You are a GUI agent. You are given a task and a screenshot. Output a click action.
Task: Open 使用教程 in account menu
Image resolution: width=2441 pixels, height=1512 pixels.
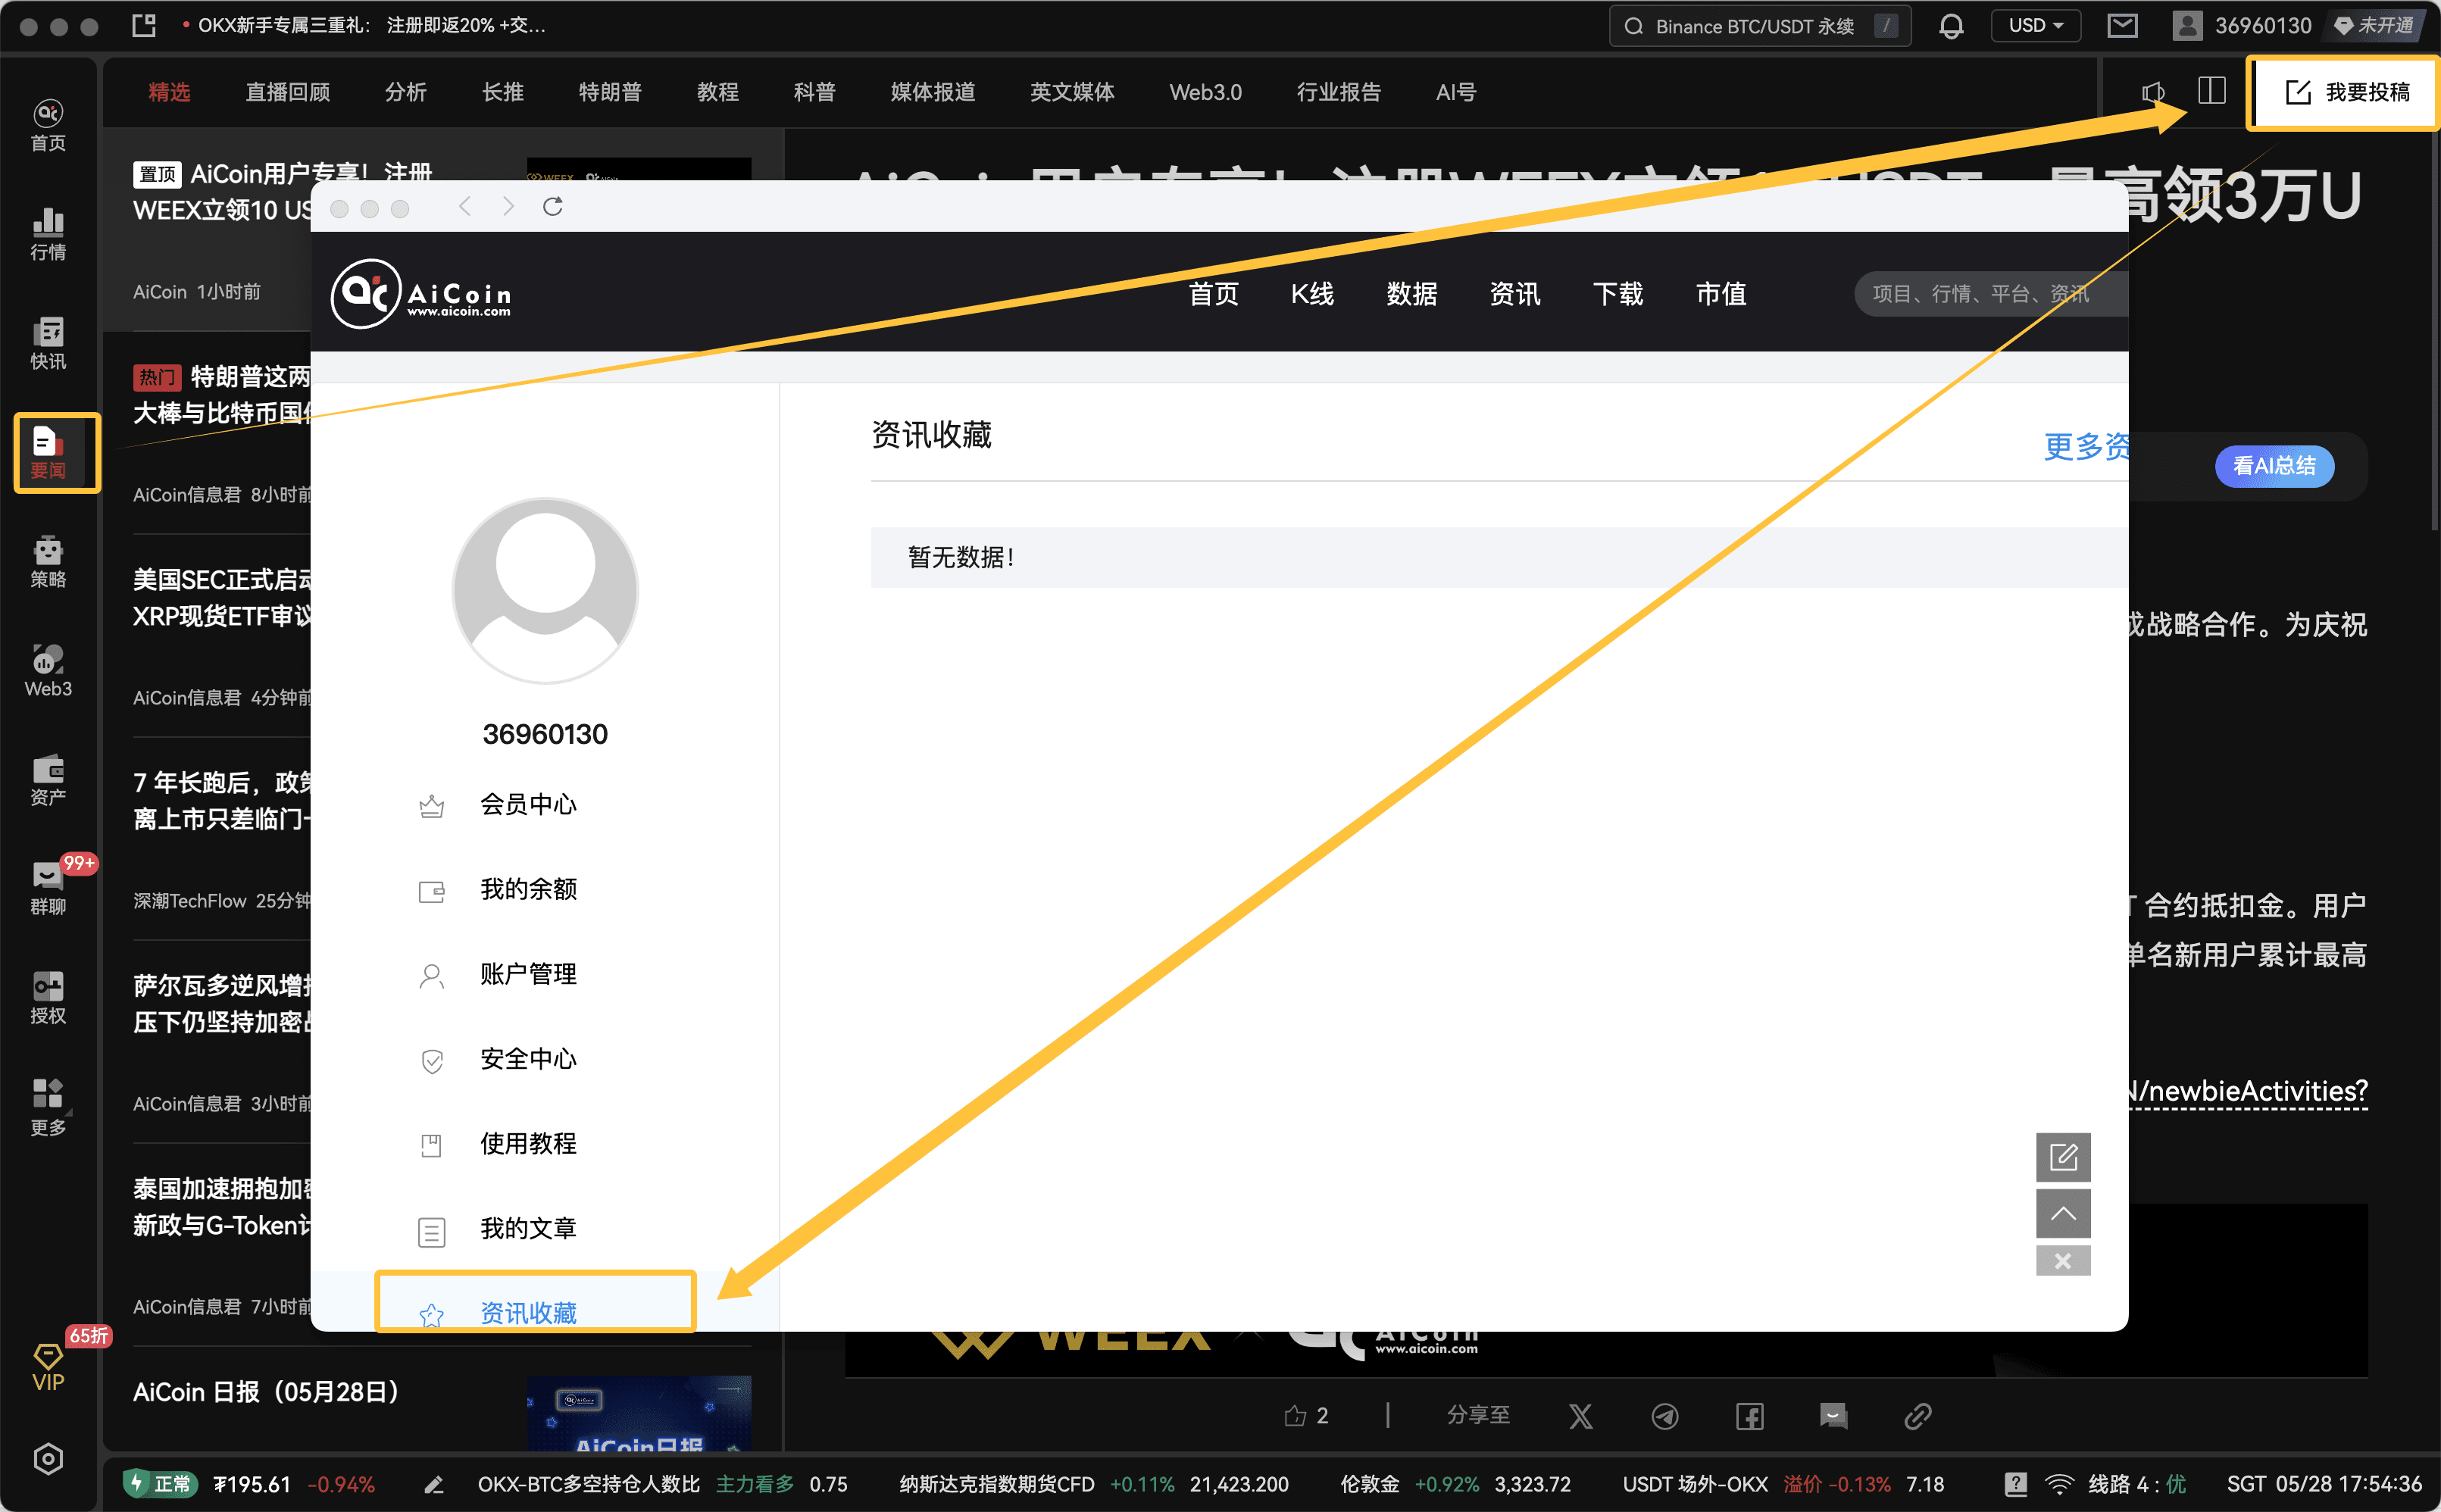528,1143
